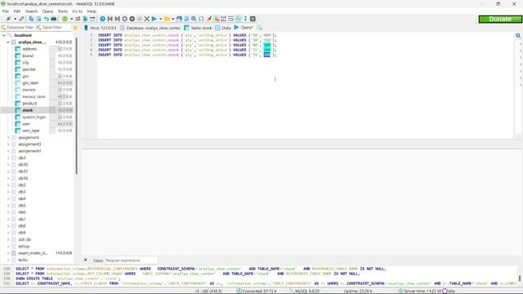
Task: Open the user manager icon
Action: pos(78,19)
